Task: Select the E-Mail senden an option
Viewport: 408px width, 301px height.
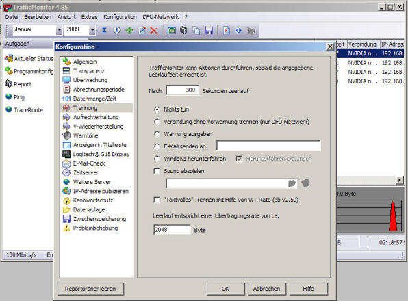Action: click(157, 146)
